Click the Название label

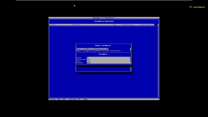pyautogui.click(x=80, y=63)
